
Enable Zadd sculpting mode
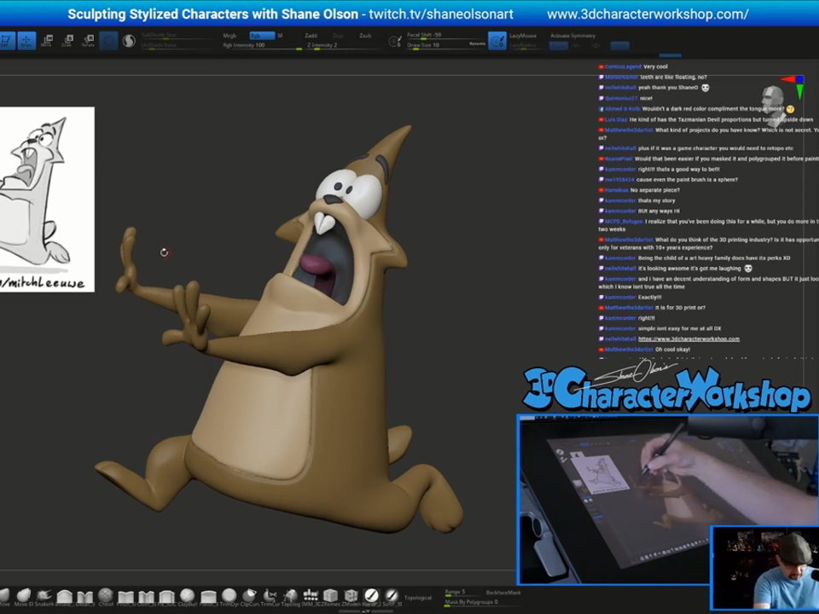tap(311, 36)
